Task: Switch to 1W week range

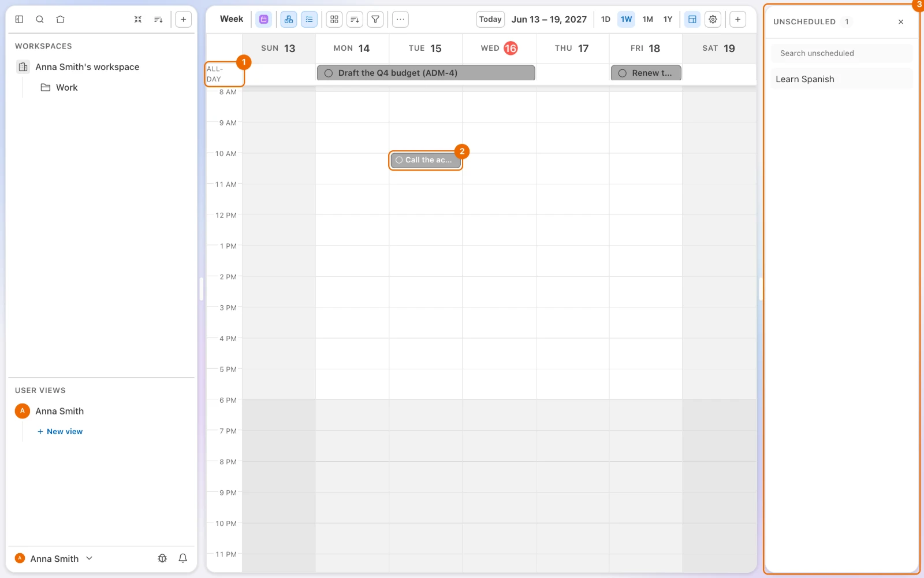Action: [x=627, y=19]
